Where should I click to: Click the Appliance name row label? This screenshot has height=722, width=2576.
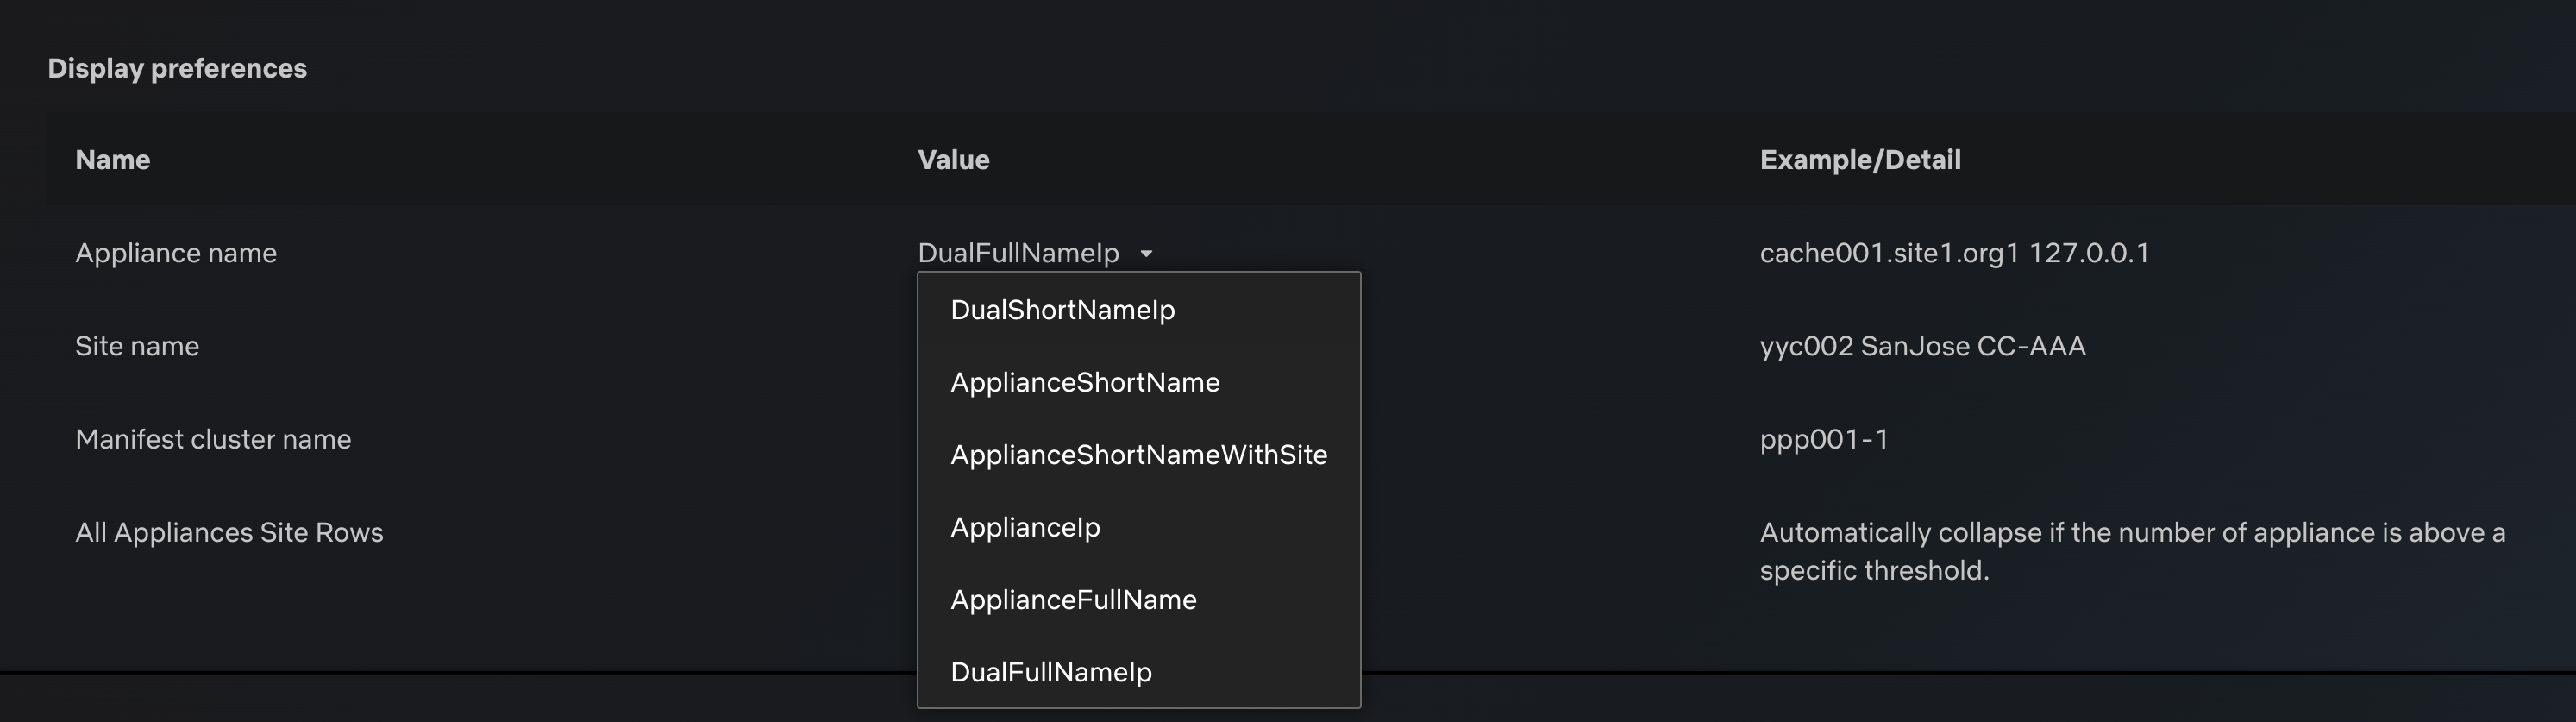[176, 253]
